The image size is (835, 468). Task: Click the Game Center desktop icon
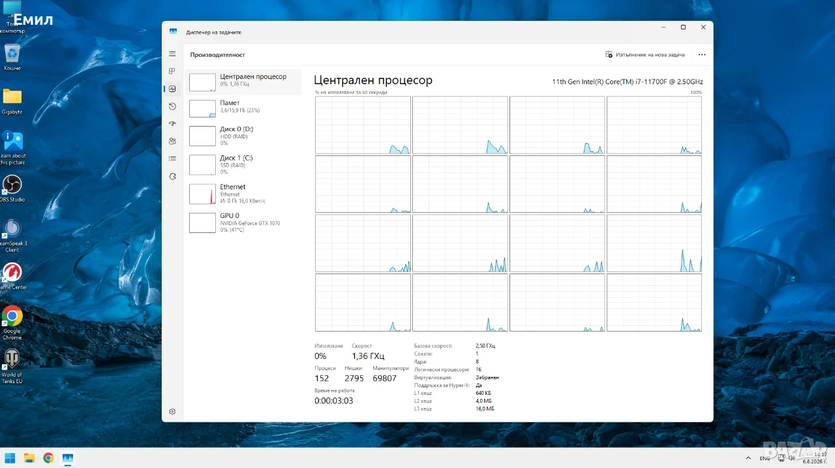[12, 276]
